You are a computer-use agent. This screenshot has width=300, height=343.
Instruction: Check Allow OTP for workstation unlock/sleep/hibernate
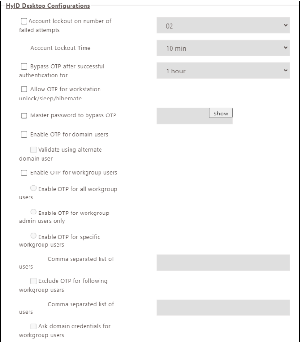click(24, 89)
